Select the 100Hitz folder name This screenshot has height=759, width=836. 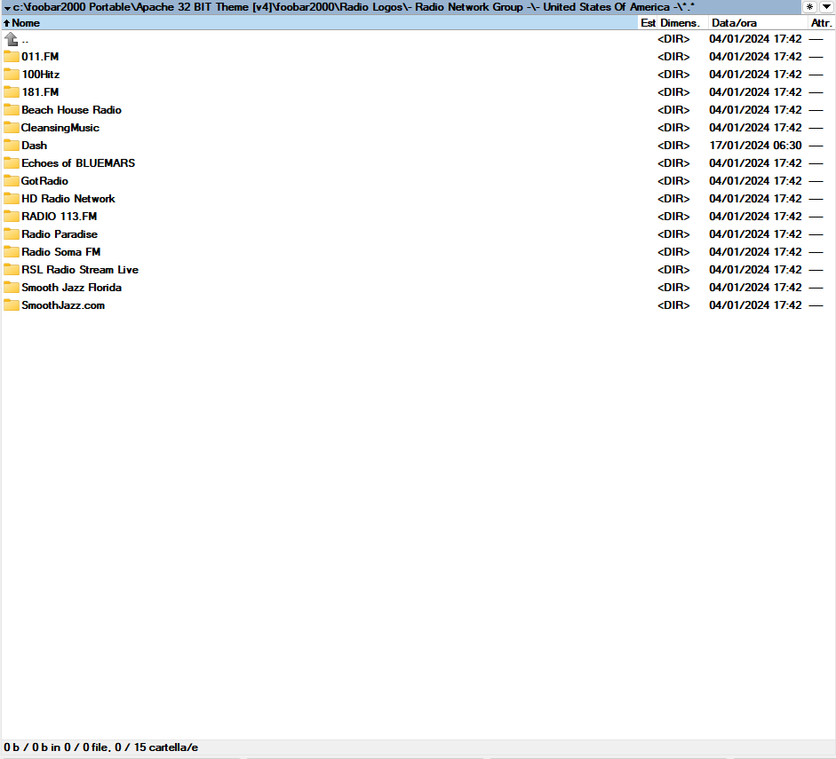(x=41, y=74)
